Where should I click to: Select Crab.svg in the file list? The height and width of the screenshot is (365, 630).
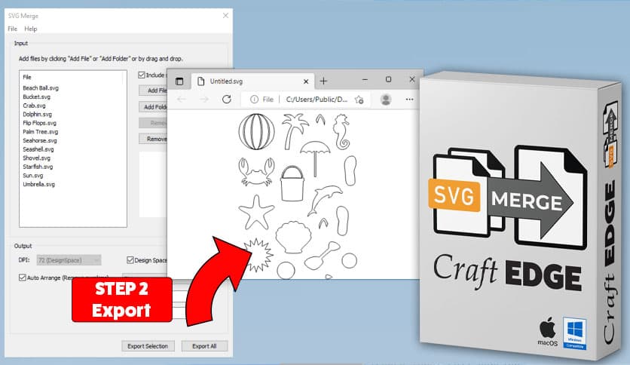34,106
